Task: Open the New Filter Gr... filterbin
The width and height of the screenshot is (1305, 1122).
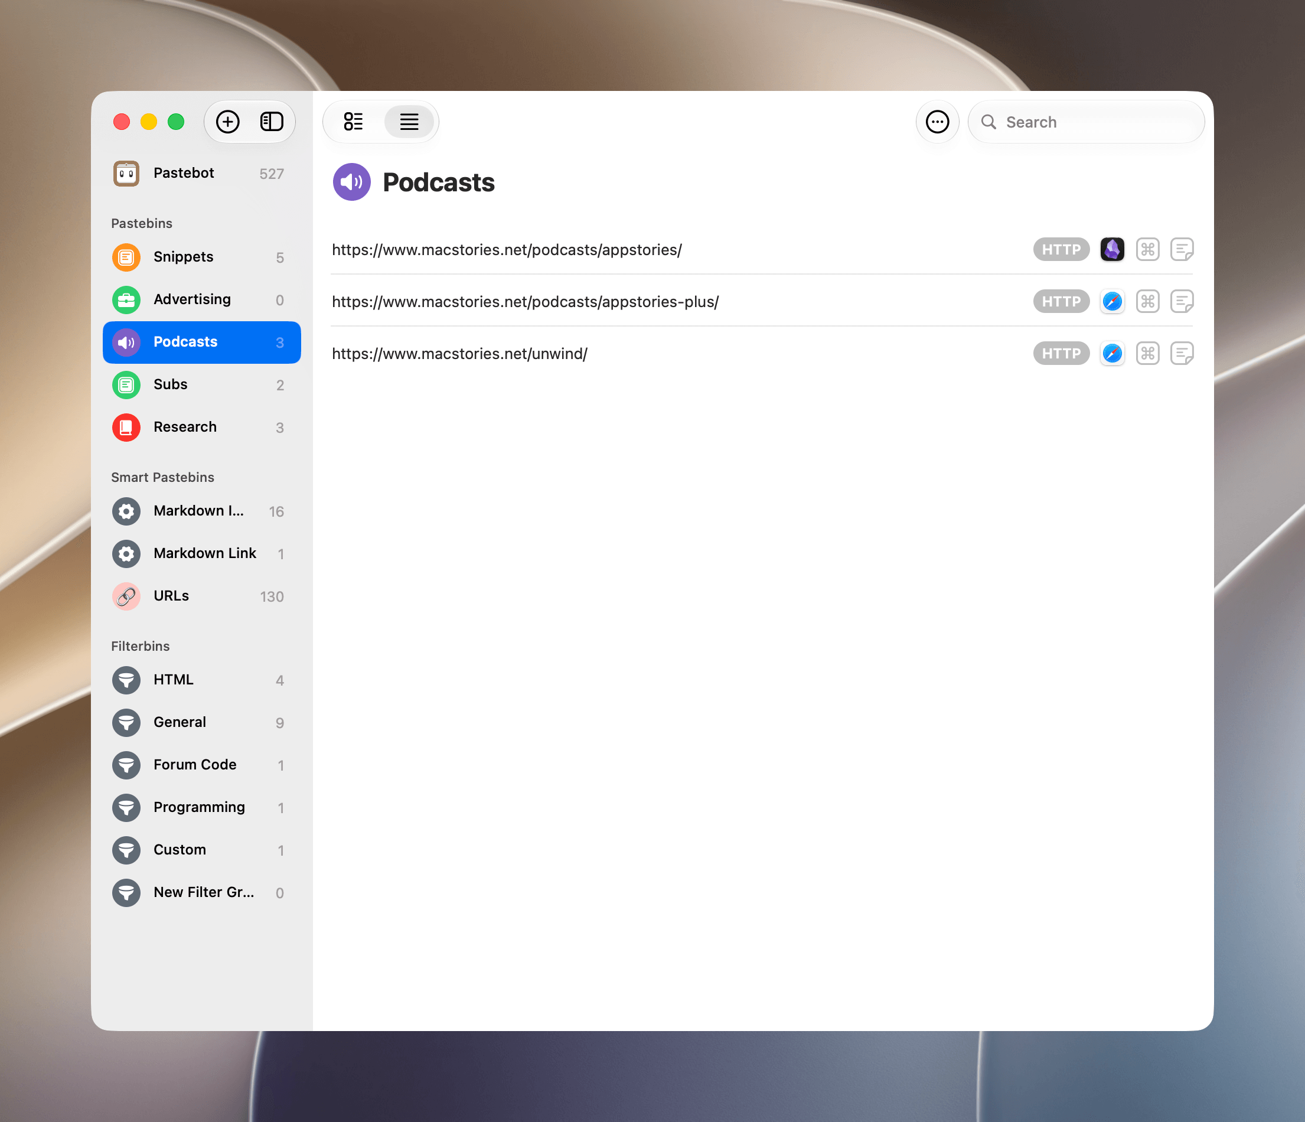Action: 201,893
